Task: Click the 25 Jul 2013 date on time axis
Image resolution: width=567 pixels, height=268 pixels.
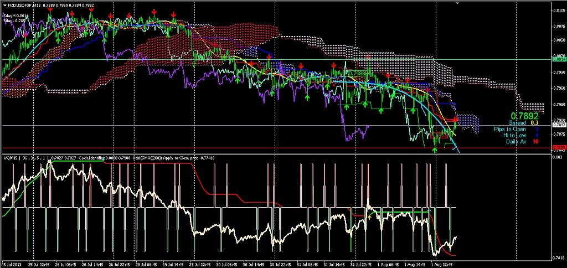Action: 11,265
